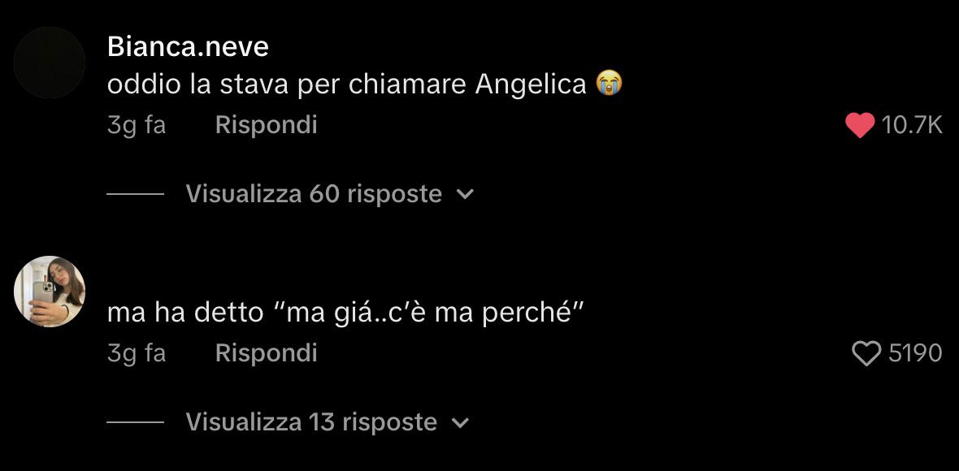Tap the line before Visualizza 13 risposte
Viewport: 959px width, 471px height.
tap(135, 422)
